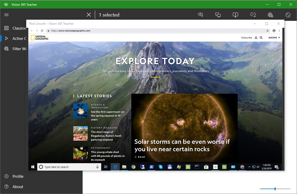Click the thumbnail zoom slider handle
The image size is (297, 194).
tap(275, 189)
